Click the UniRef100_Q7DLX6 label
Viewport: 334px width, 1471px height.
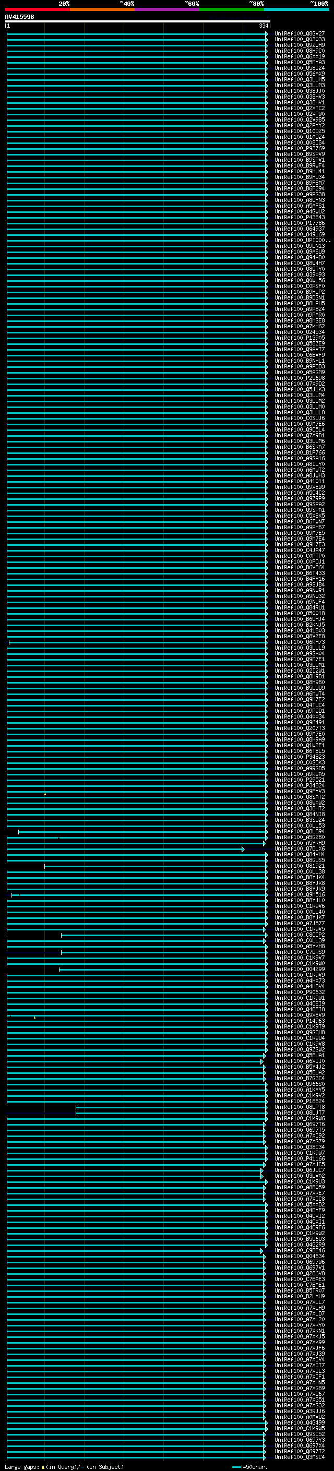pos(300,848)
